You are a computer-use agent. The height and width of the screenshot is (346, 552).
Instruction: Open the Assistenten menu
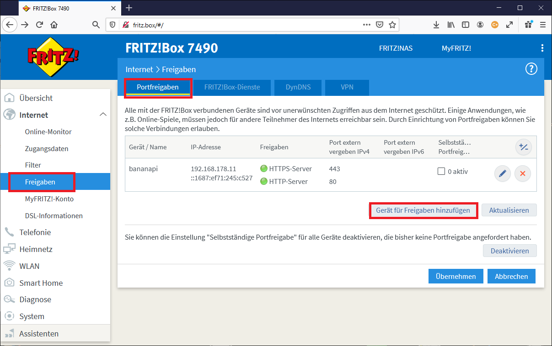tap(55, 334)
